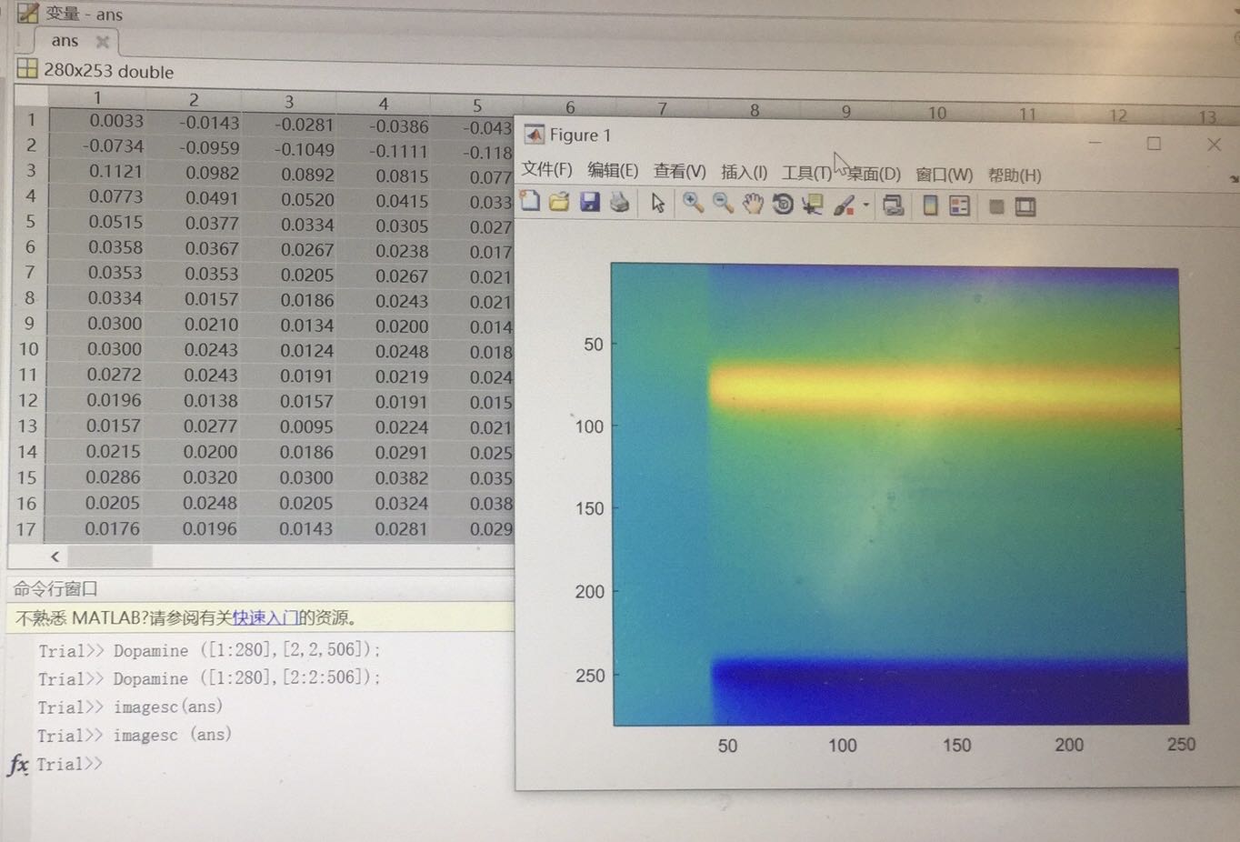The height and width of the screenshot is (842, 1240).
Task: Select the ans variable tab
Action: tap(65, 41)
